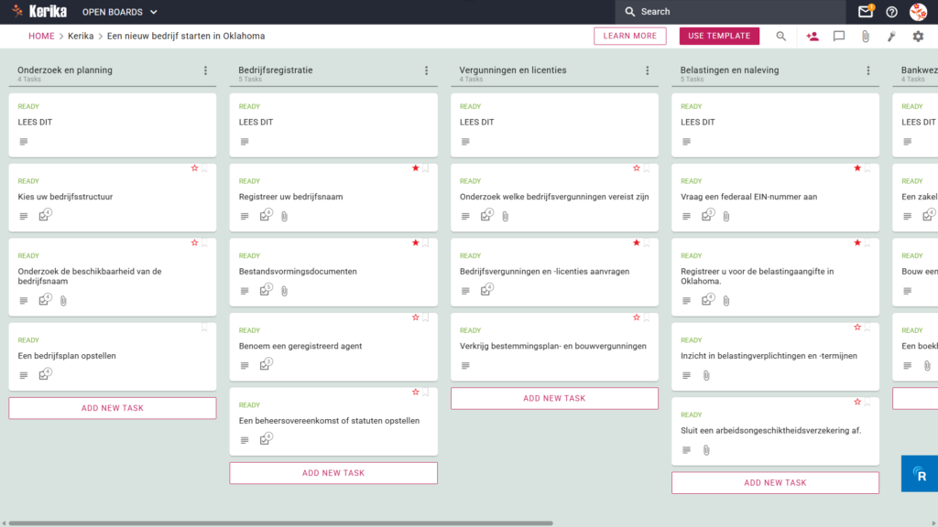The image size is (938, 527).
Task: Add new task in 'Belastingen en naleving' column
Action: (x=775, y=482)
